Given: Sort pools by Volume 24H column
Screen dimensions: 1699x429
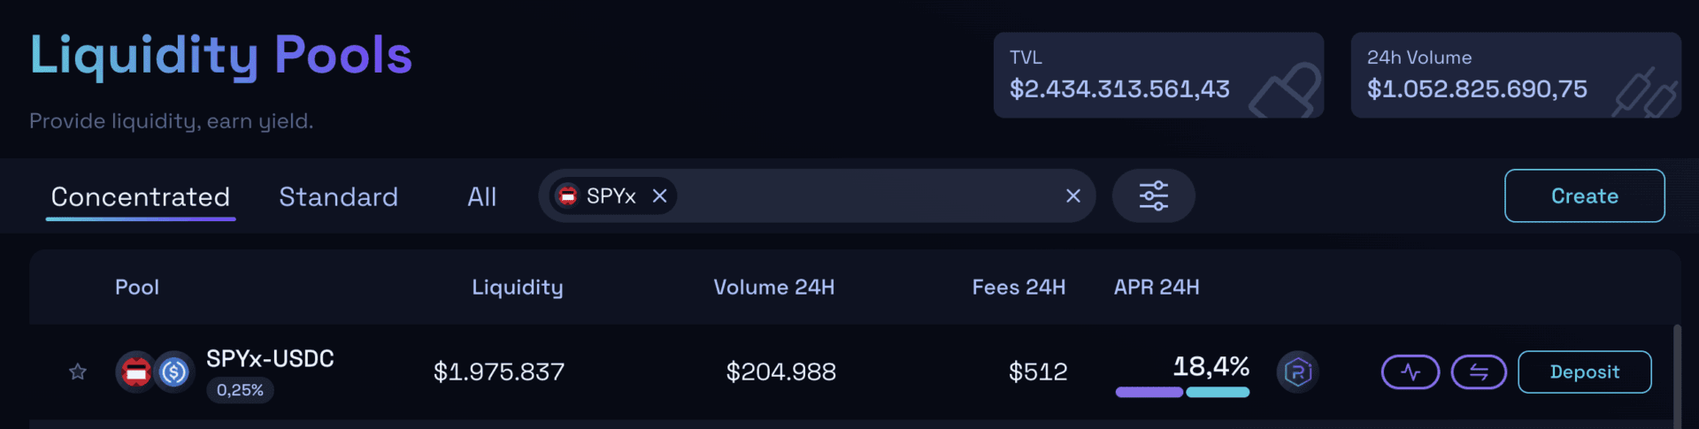Looking at the screenshot, I should click(773, 287).
